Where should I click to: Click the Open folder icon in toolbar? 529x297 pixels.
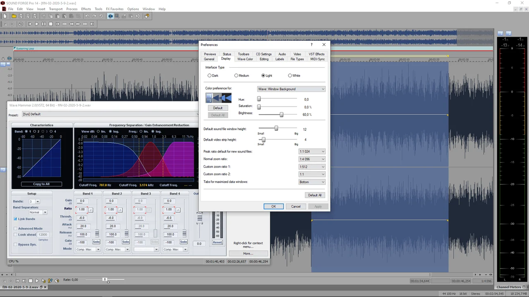(x=14, y=16)
